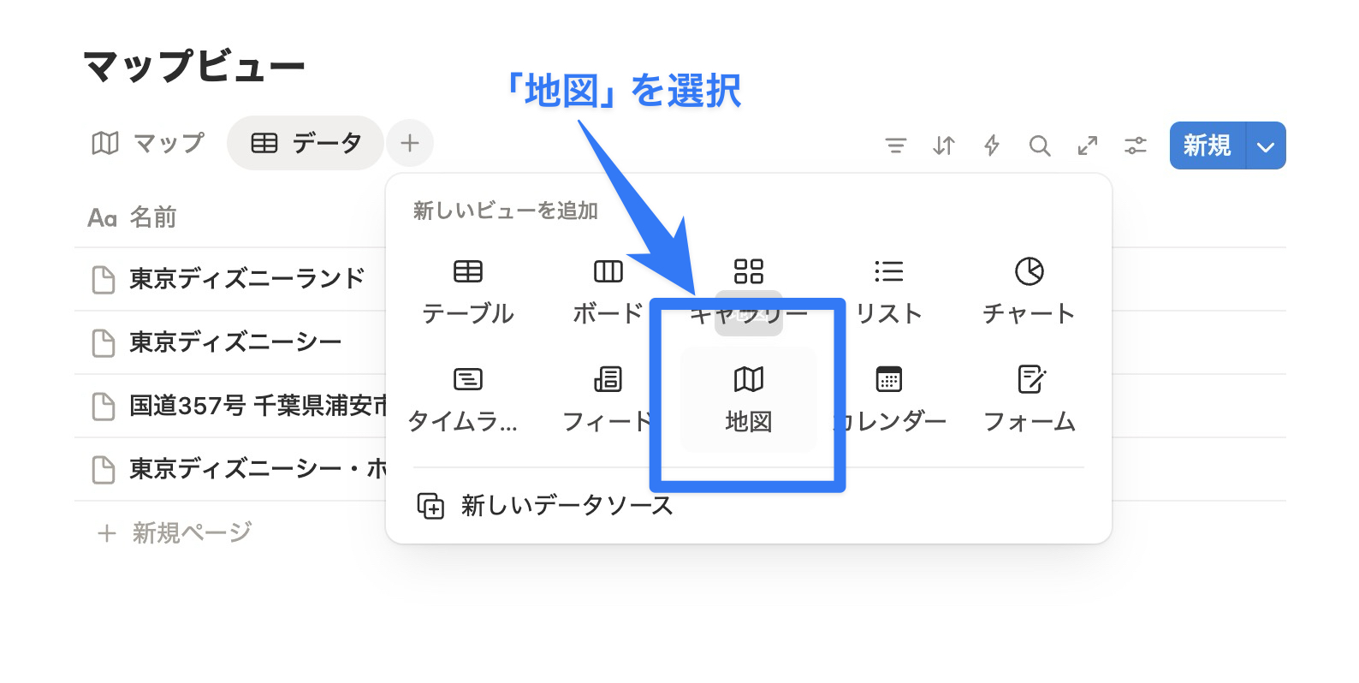Viewport: 1359px width, 683px height.
Task: Click the sort arrows icon
Action: [943, 146]
